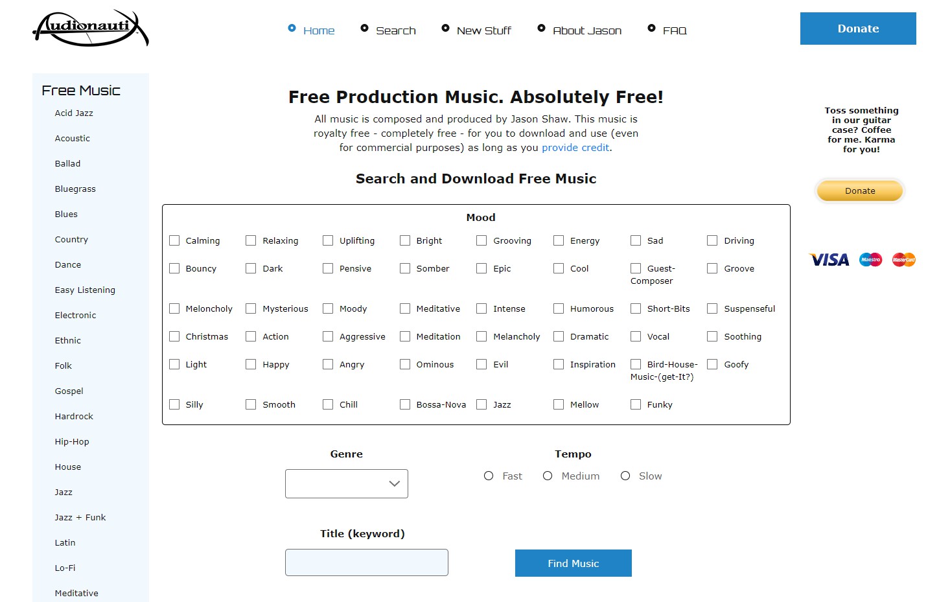Go to the Home menu item
The height and width of the screenshot is (602, 939).
click(319, 30)
